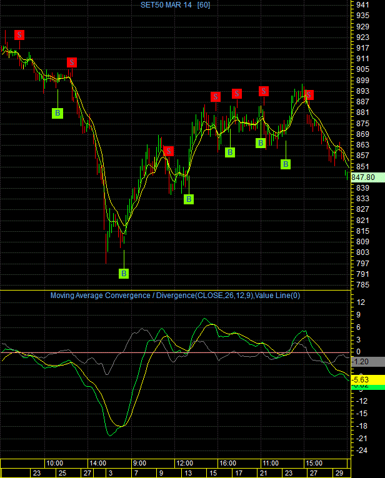Select the 833 price axis value
The height and width of the screenshot is (478, 385).
pyautogui.click(x=362, y=199)
